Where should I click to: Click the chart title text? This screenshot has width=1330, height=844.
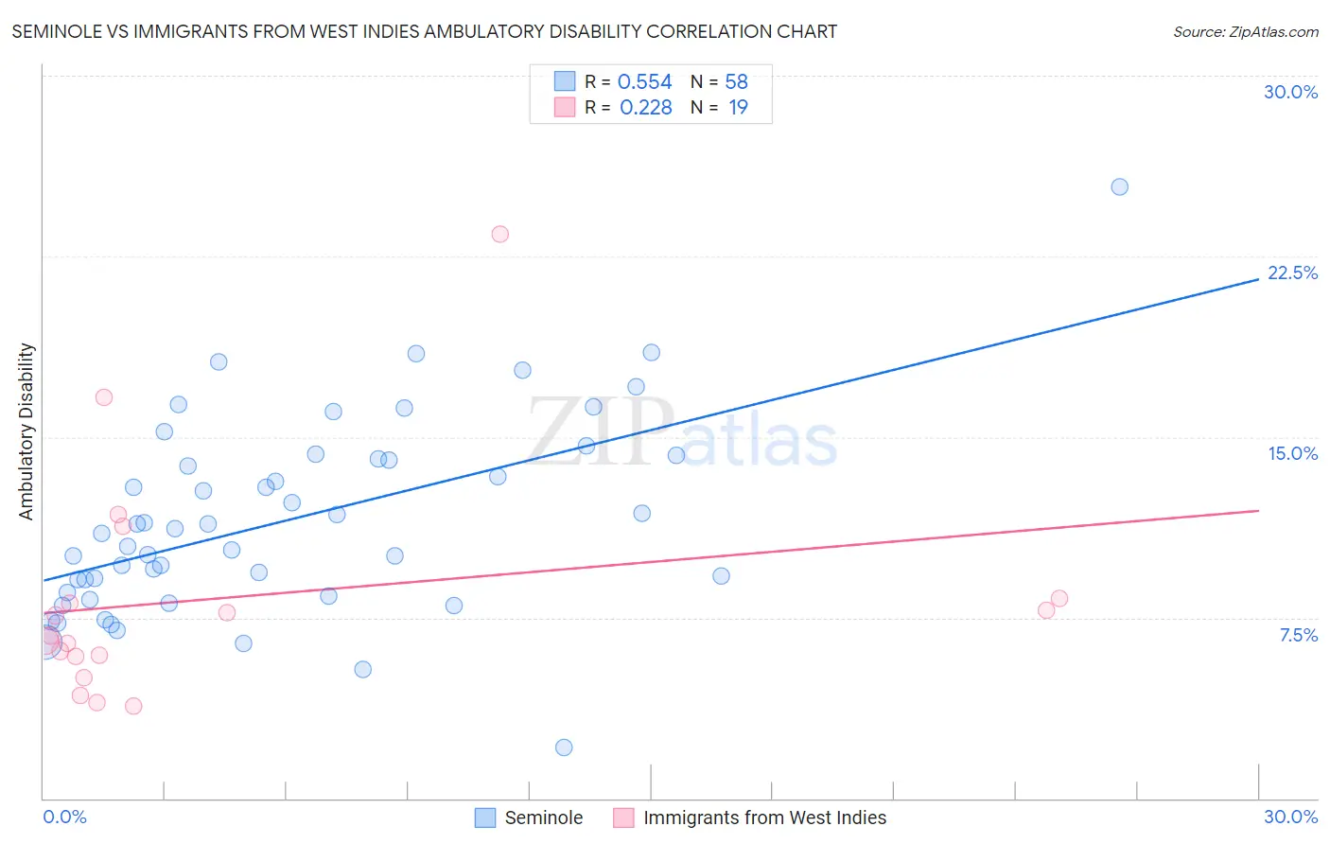(x=425, y=31)
